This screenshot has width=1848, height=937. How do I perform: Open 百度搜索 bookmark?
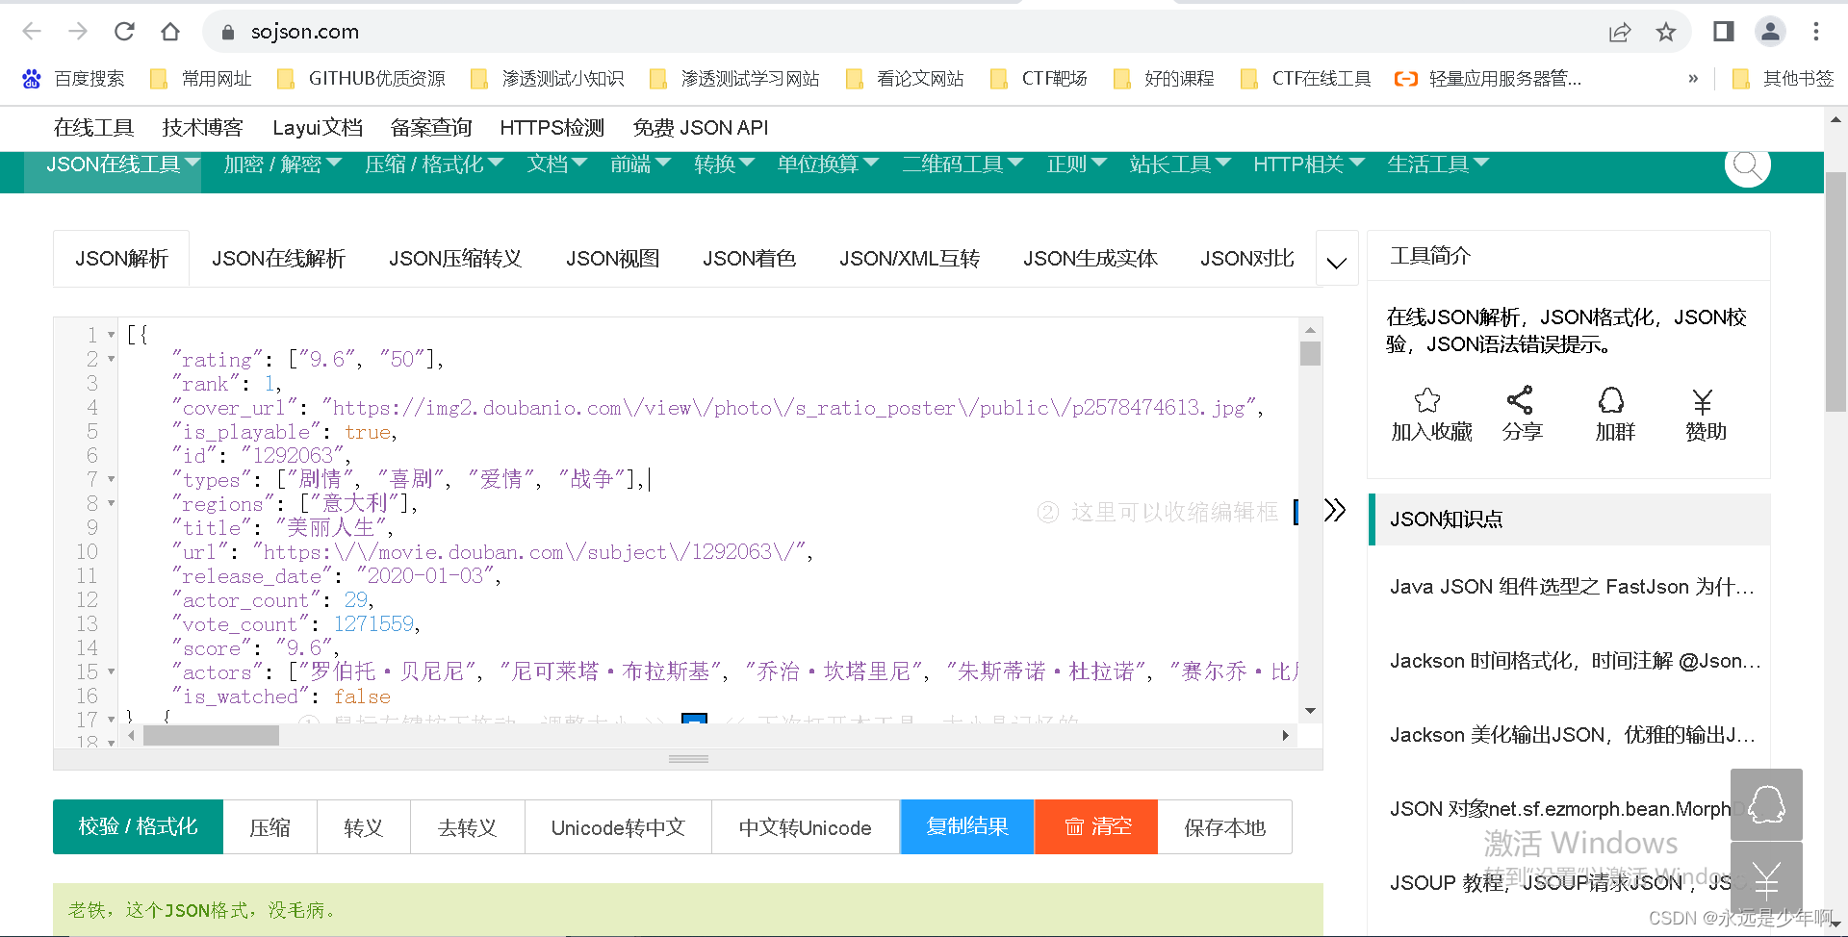[x=73, y=79]
